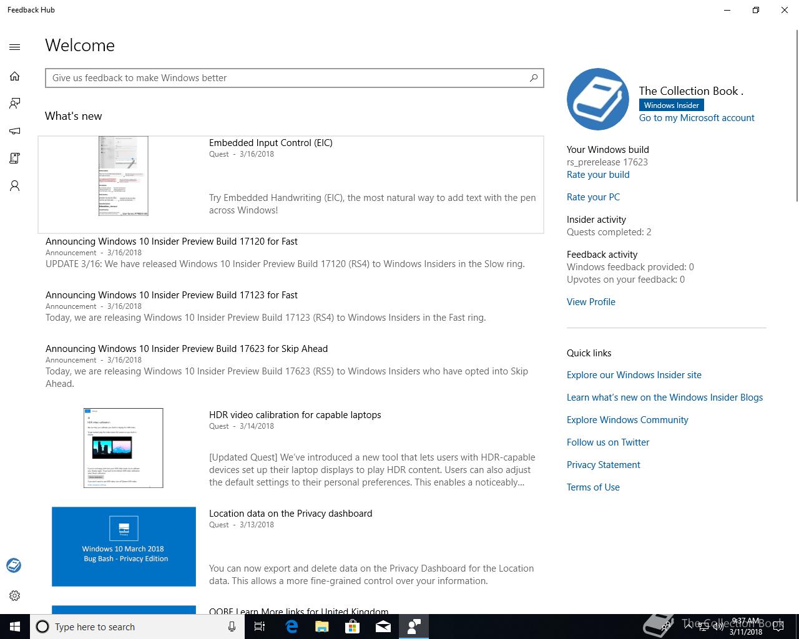Viewport: 799px width, 639px height.
Task: Click Feedback Hub taskbar icon
Action: pos(414,627)
